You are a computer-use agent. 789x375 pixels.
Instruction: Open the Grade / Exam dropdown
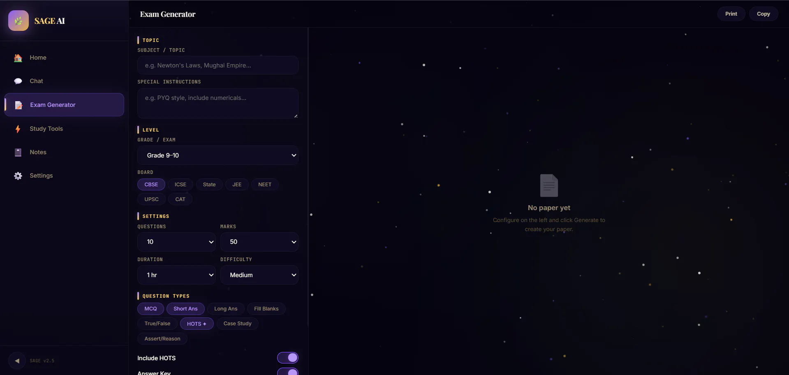point(218,155)
